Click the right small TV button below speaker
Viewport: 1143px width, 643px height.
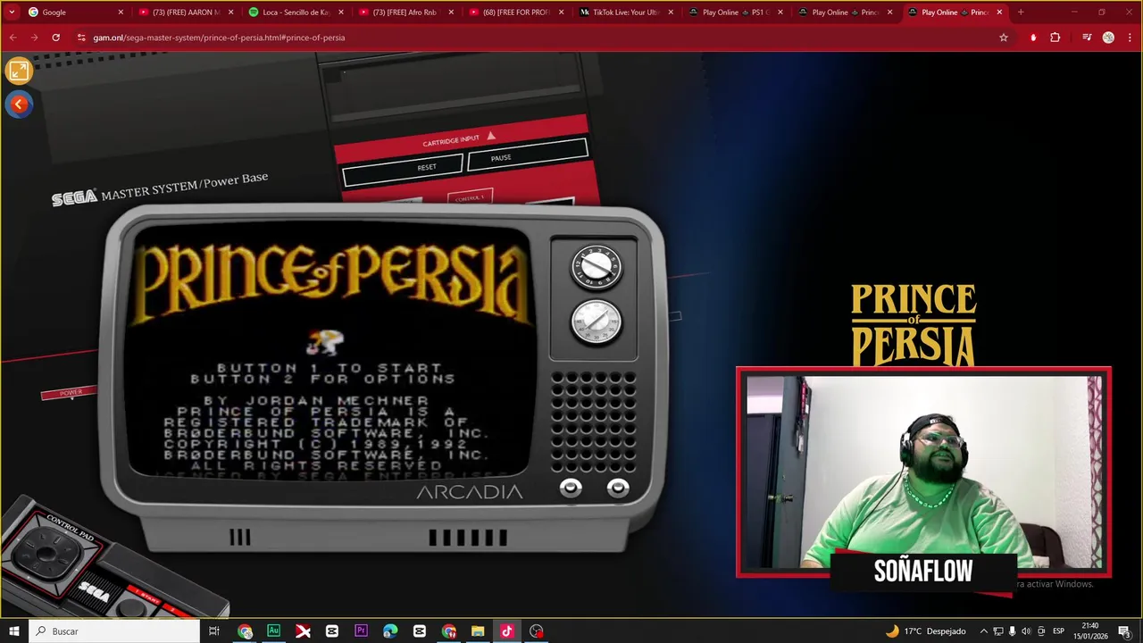[618, 488]
